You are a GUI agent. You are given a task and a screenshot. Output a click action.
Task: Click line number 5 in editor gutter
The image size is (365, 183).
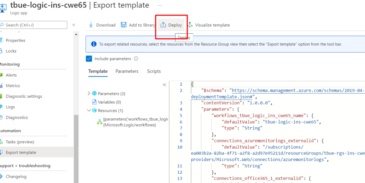pyautogui.click(x=181, y=115)
